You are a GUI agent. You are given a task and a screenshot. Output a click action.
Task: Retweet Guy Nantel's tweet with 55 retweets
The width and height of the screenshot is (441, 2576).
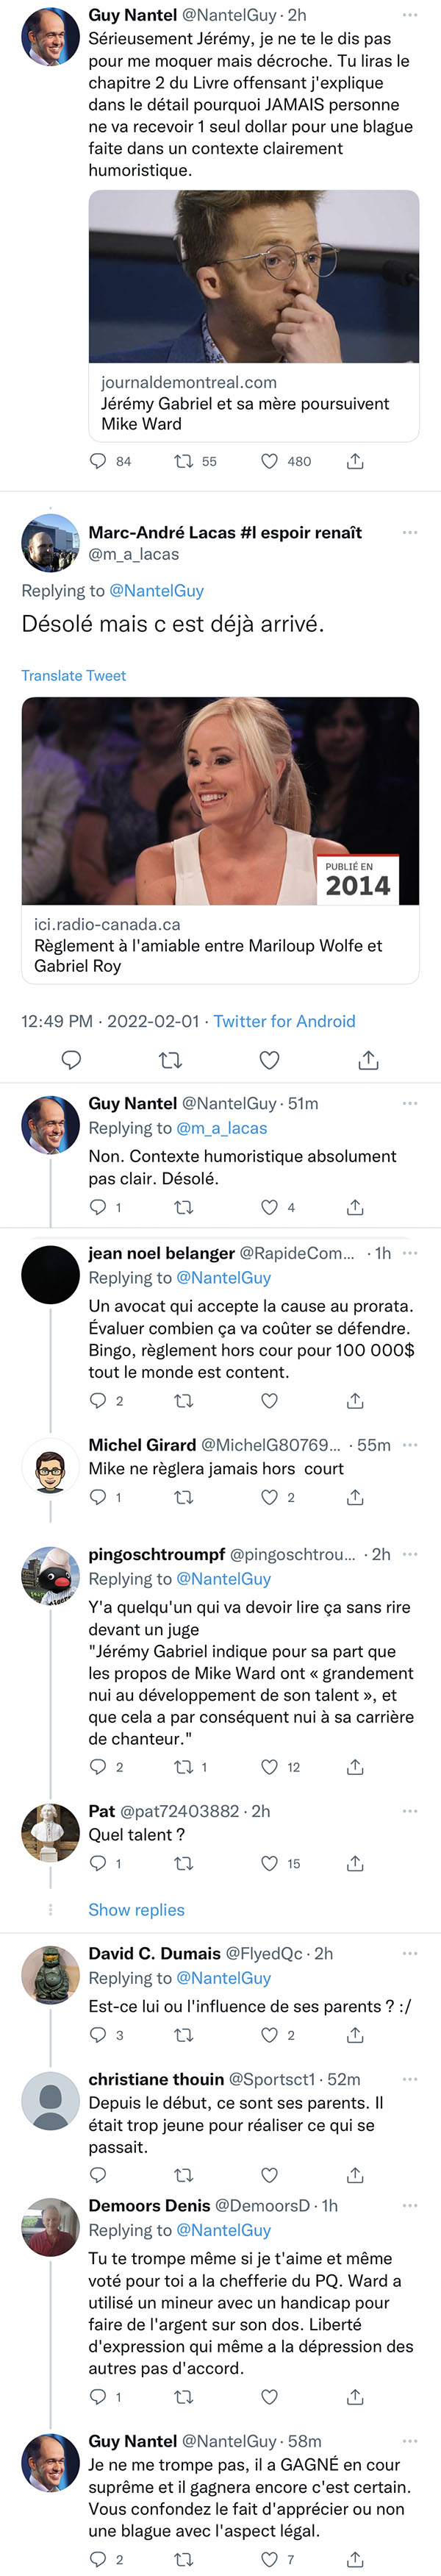(x=184, y=461)
